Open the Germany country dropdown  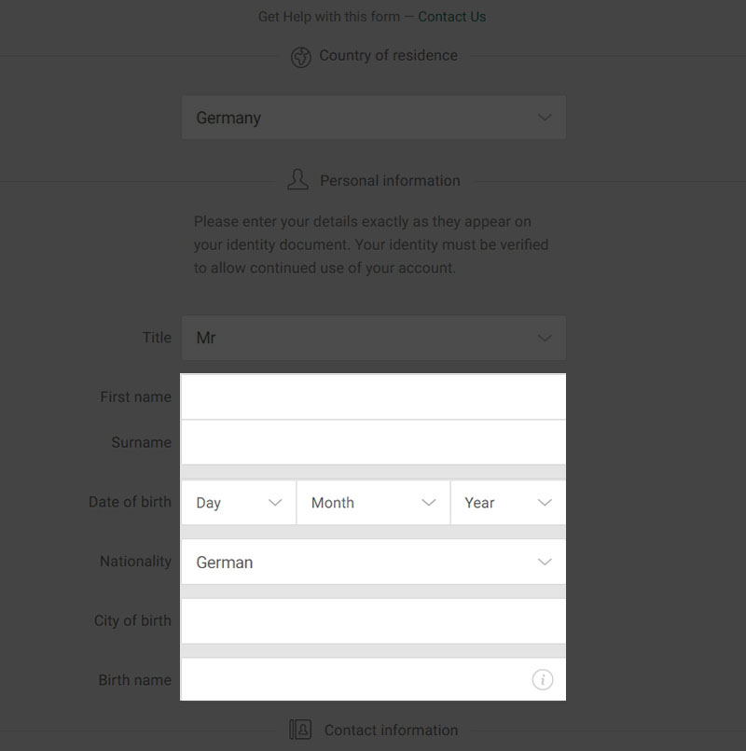pyautogui.click(x=374, y=118)
